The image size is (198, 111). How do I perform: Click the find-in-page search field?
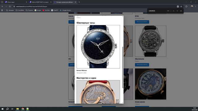pyautogui.click(x=157, y=11)
